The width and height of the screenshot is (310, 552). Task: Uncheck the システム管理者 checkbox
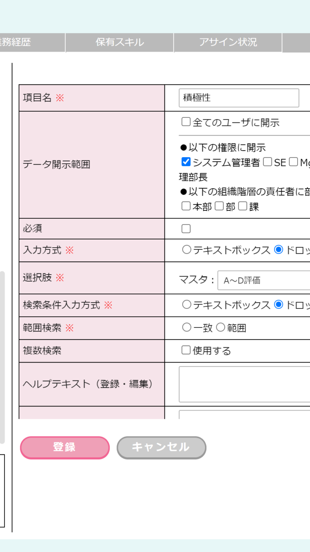pyautogui.click(x=186, y=162)
